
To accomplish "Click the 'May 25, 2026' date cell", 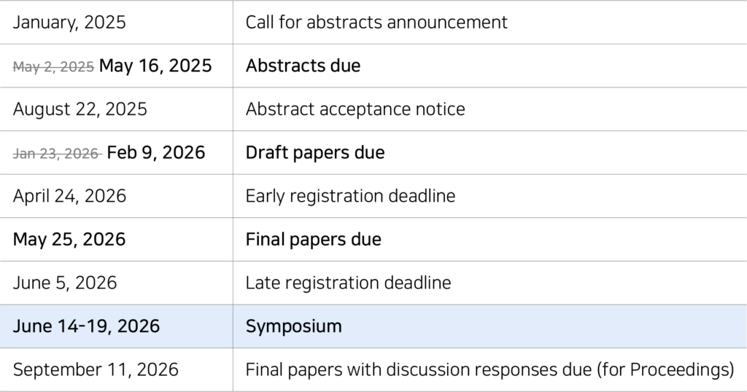I will tap(69, 239).
